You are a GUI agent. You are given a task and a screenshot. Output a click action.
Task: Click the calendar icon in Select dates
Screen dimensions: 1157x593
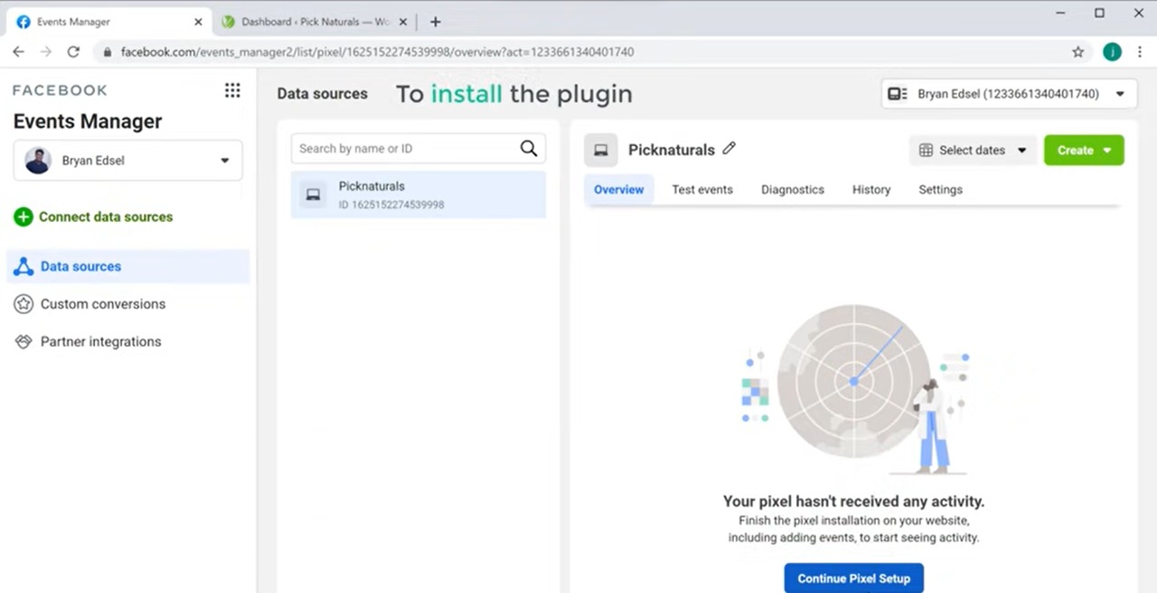(x=926, y=151)
